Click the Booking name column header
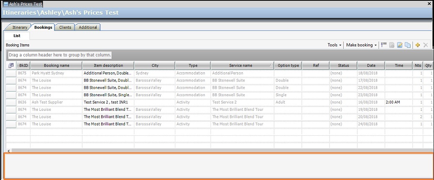This screenshot has height=180, width=434. click(x=56, y=66)
